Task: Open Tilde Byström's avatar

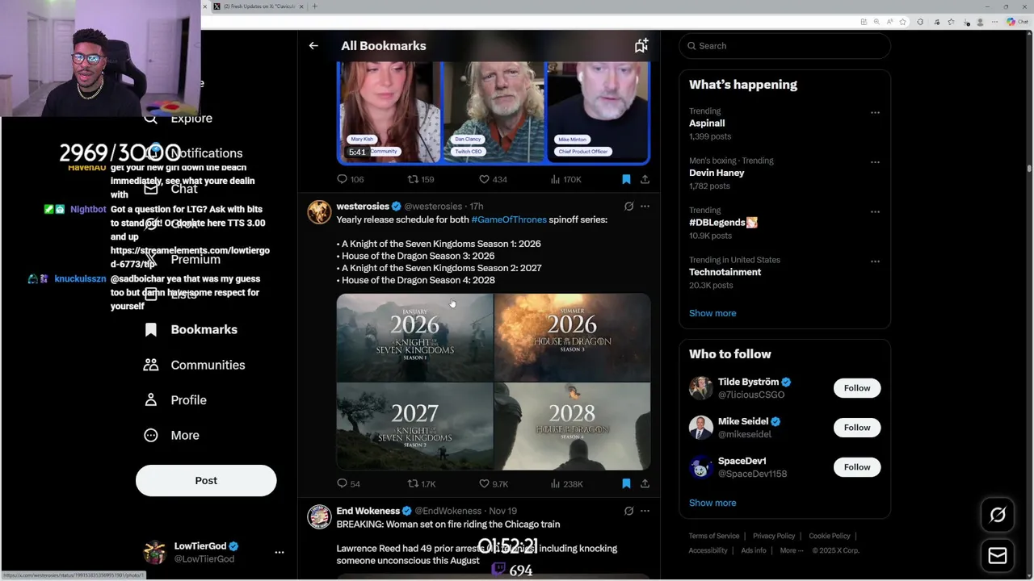Action: [701, 388]
